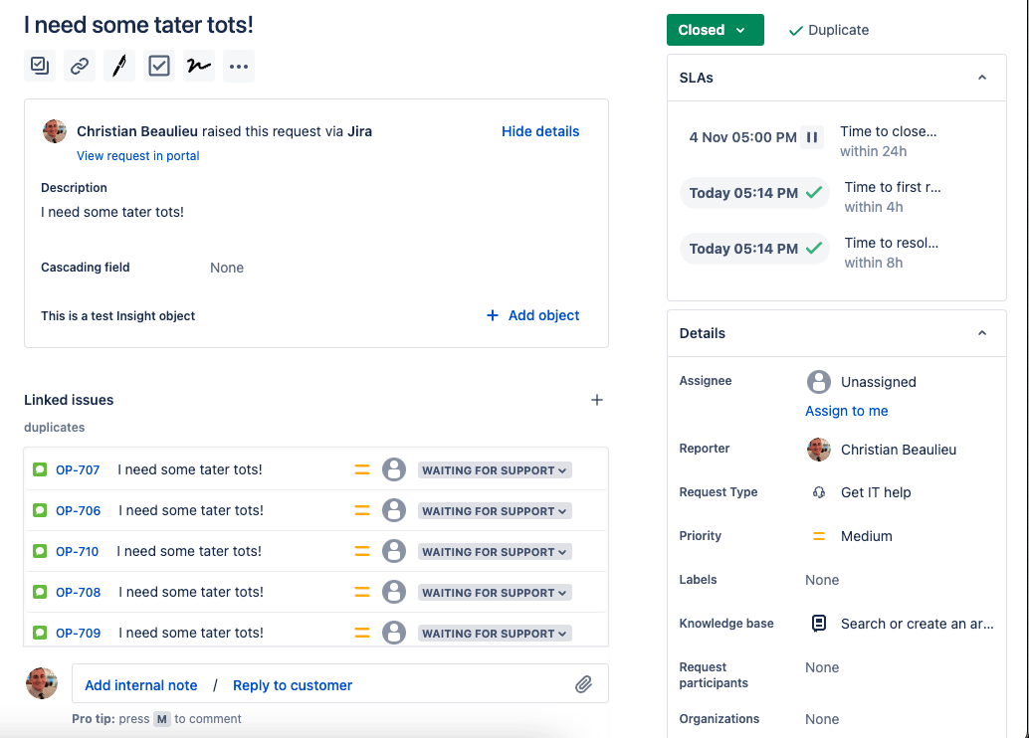Image resolution: width=1029 pixels, height=738 pixels.
Task: Open the scribble signature icon
Action: (x=198, y=66)
